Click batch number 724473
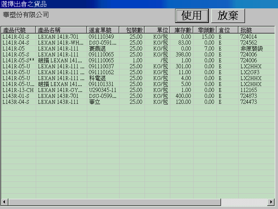Viewport: 278px width, 209px height. [248, 102]
